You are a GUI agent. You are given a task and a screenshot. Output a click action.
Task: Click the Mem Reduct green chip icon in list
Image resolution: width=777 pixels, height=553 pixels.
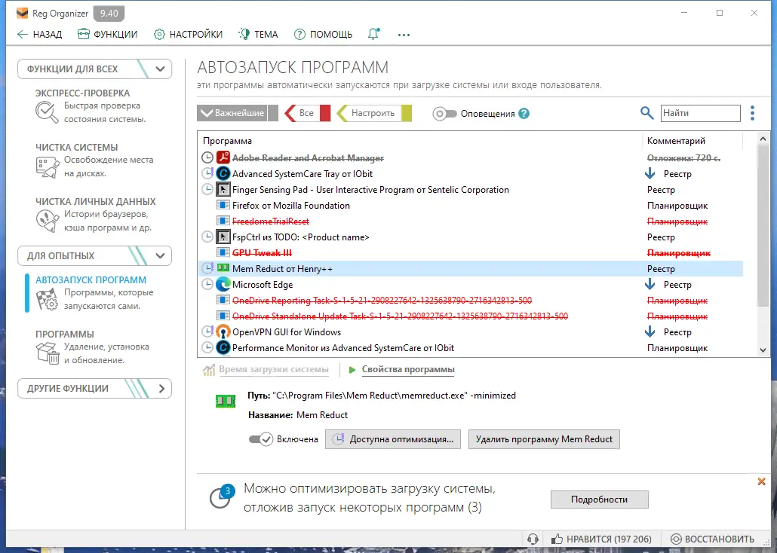(223, 268)
